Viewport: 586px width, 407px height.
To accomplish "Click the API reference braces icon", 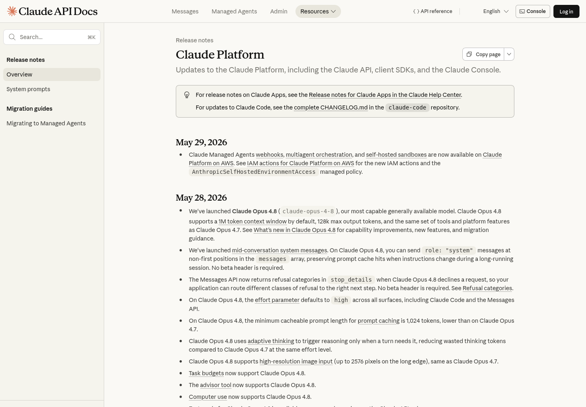I will [416, 11].
